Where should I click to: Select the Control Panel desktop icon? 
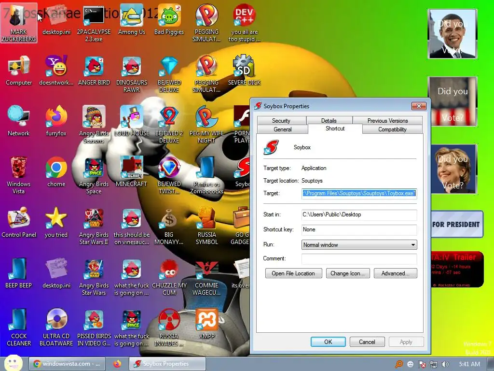pyautogui.click(x=19, y=223)
